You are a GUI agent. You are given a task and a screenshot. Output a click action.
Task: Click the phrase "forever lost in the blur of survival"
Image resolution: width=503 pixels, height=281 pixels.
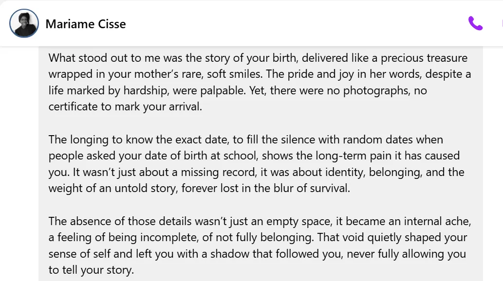click(265, 188)
